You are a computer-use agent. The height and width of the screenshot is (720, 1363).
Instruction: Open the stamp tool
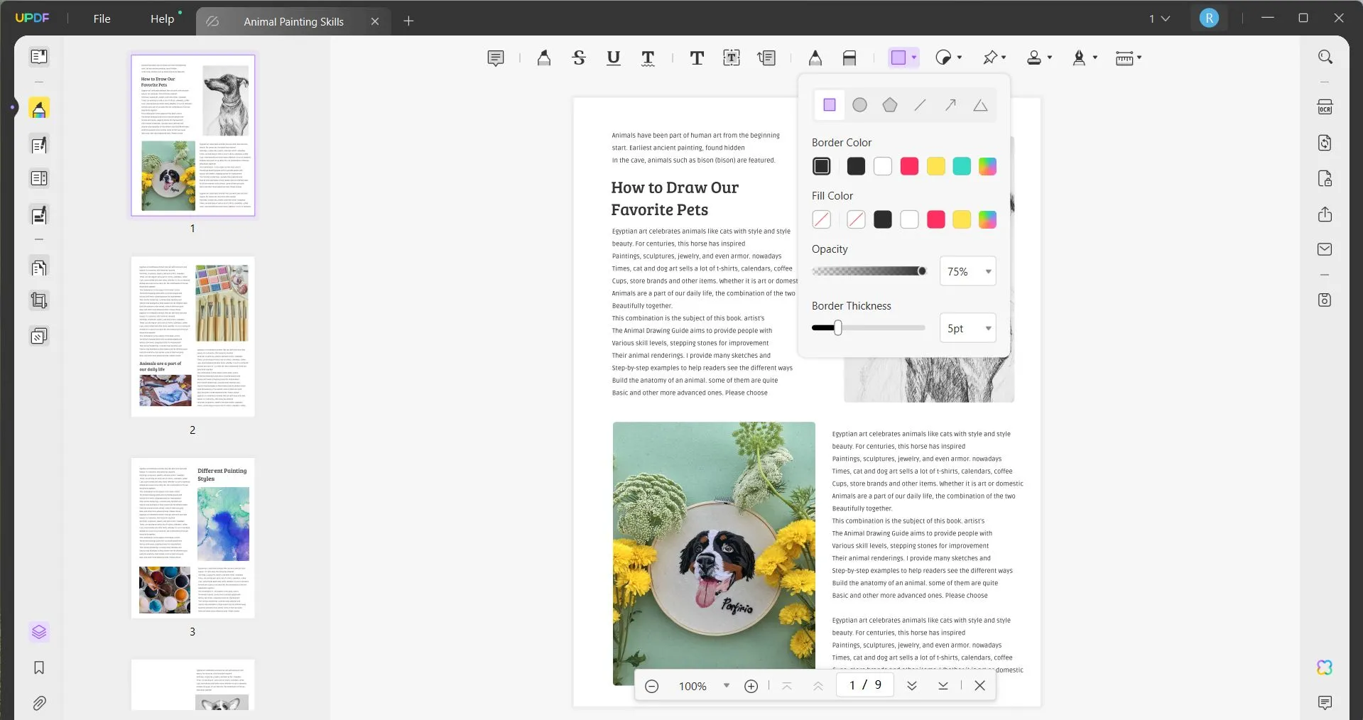click(1034, 58)
